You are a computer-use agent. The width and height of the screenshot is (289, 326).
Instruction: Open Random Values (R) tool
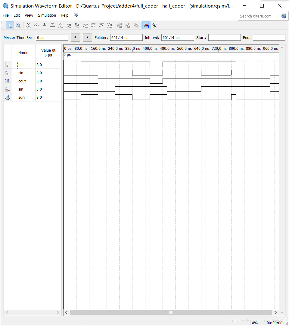(110, 25)
